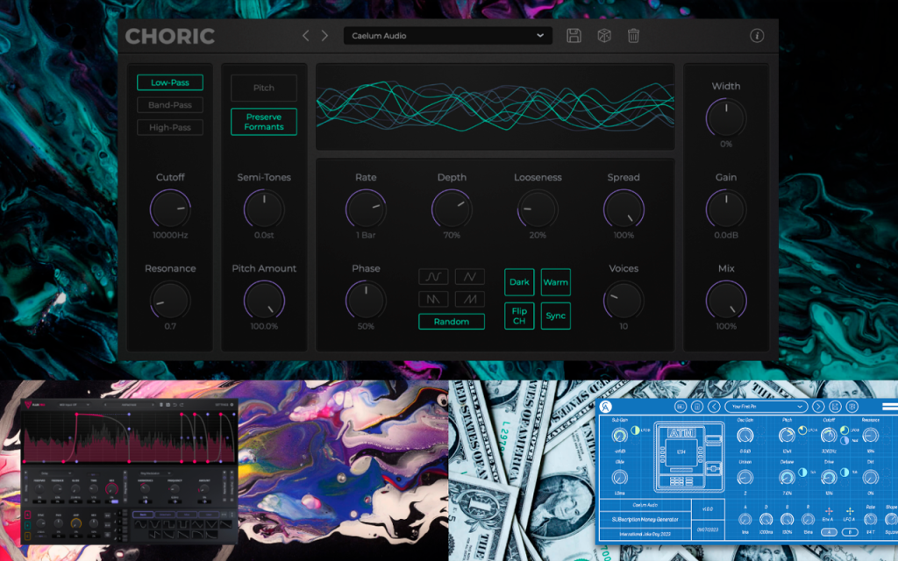Toggle the Flip CH button
Screen dimensions: 898x561
pyautogui.click(x=519, y=316)
